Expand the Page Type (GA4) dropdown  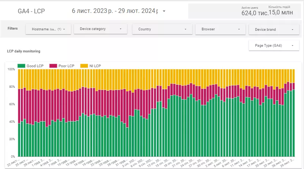274,46
